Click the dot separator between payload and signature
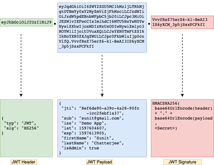214x165 pixels. (149, 24)
